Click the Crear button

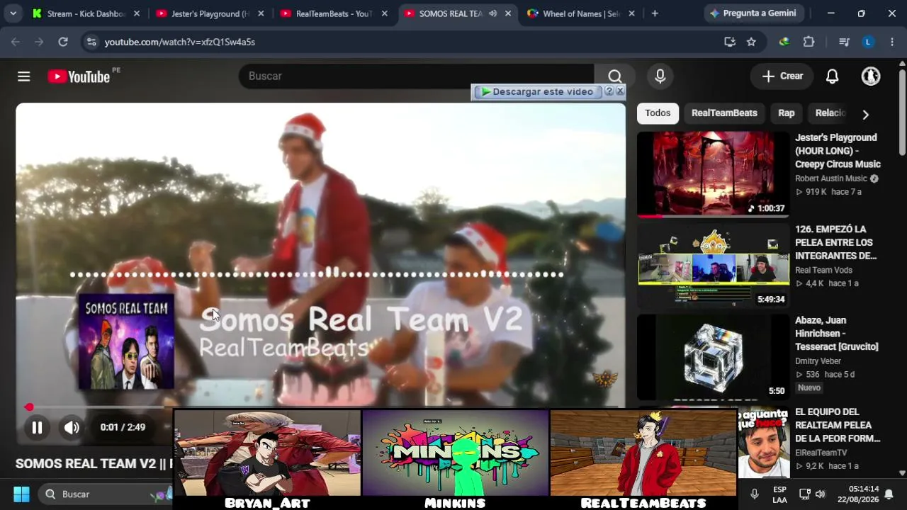[783, 76]
